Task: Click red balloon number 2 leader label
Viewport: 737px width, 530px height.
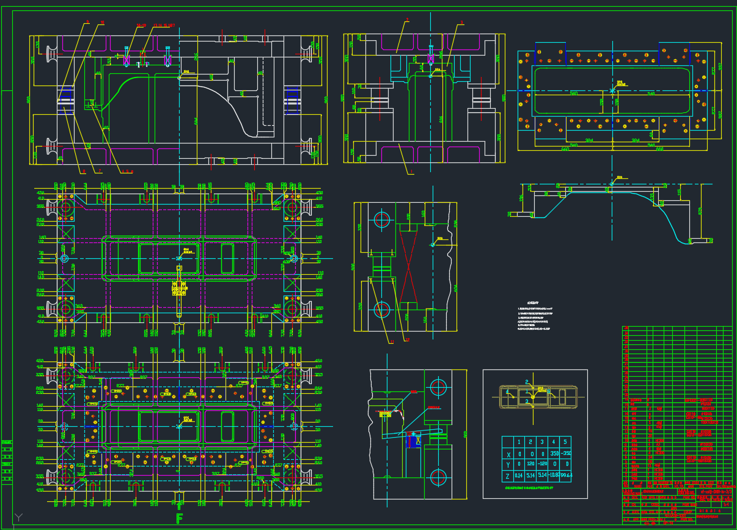Action: 406,20
